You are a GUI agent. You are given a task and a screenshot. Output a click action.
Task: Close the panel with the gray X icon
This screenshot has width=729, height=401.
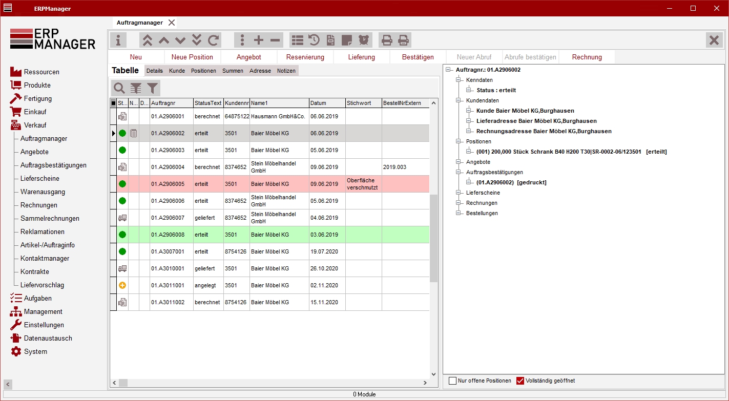714,40
